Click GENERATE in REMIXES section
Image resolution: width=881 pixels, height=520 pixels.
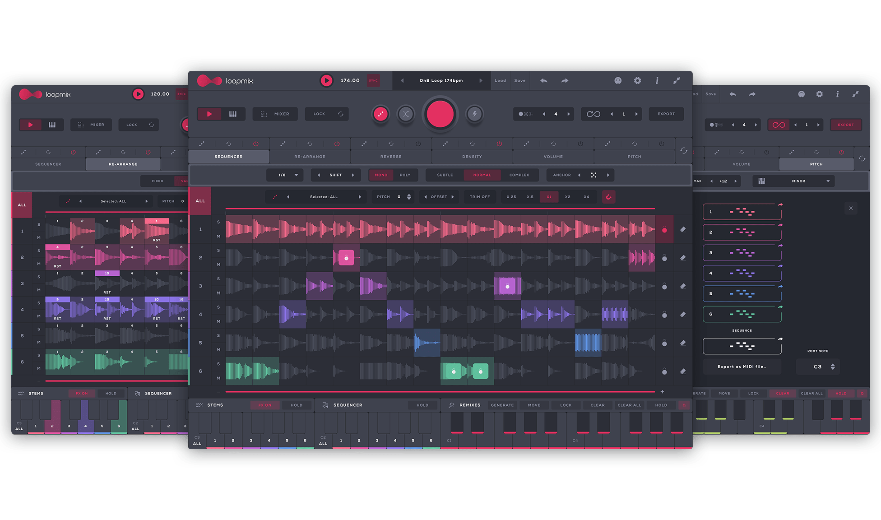coord(502,405)
